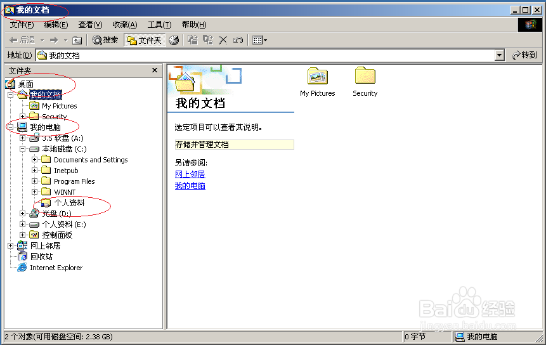This screenshot has height=345, width=546.
Task: Expand the 网上邻居 tree node
Action: 10,246
